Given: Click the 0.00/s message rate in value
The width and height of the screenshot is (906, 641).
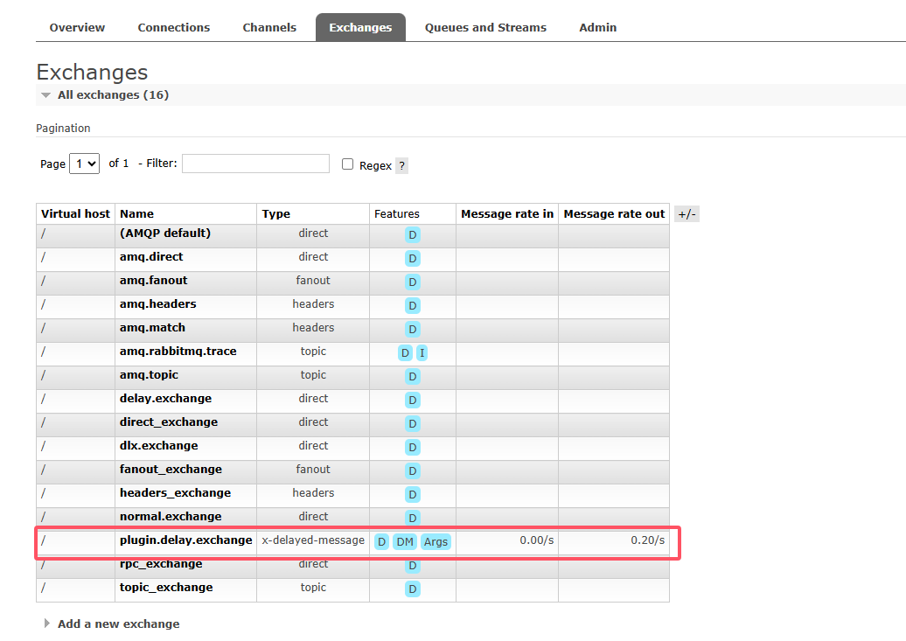Looking at the screenshot, I should pyautogui.click(x=536, y=540).
